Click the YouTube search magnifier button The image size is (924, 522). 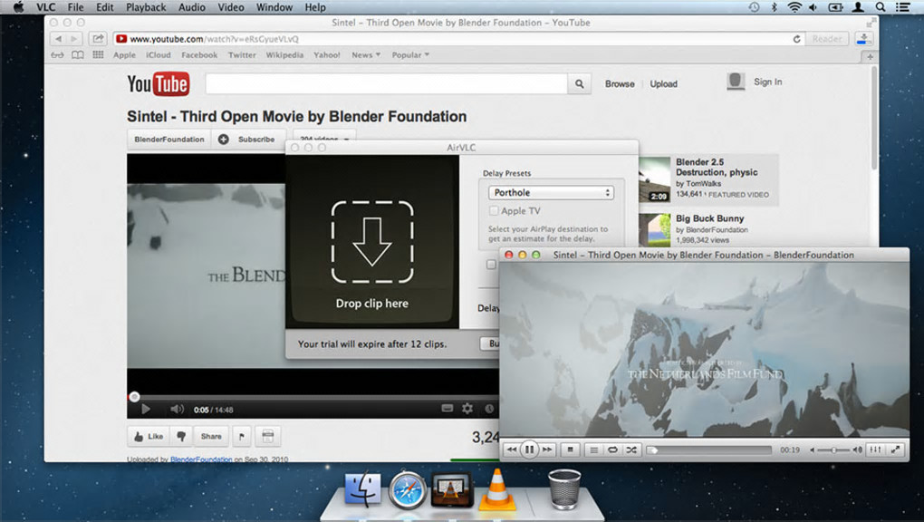579,83
